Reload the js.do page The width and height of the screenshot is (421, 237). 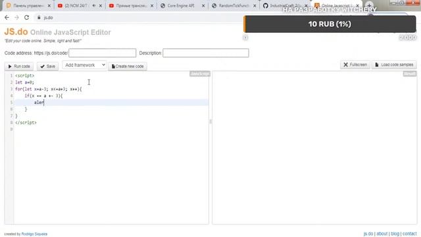(26, 18)
